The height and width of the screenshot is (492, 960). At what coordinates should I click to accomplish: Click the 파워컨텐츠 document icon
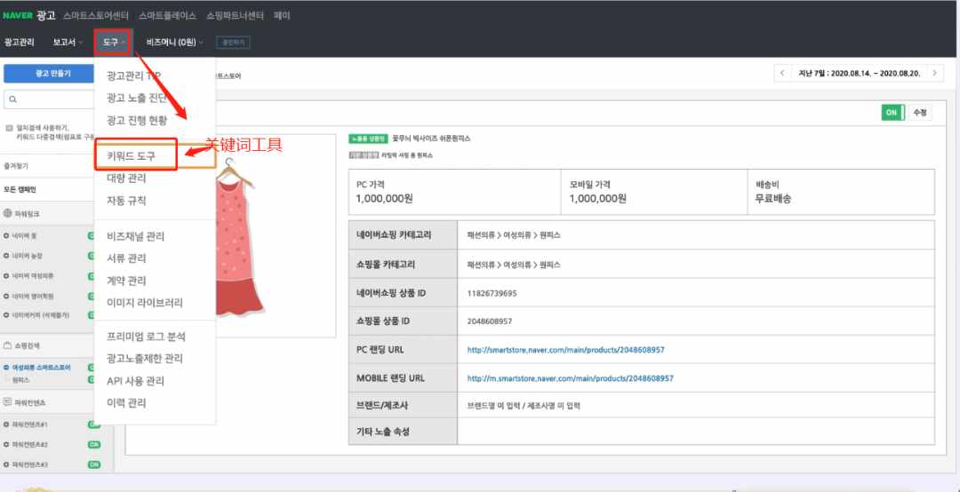coord(8,402)
